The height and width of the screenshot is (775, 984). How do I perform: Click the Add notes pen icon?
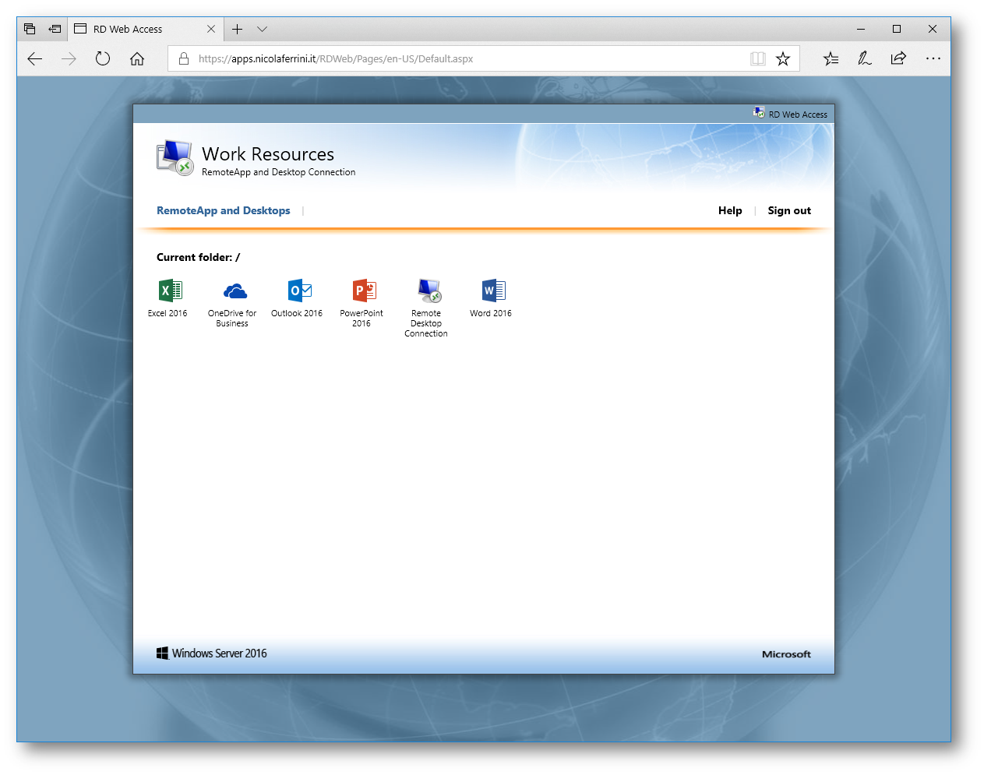point(865,58)
